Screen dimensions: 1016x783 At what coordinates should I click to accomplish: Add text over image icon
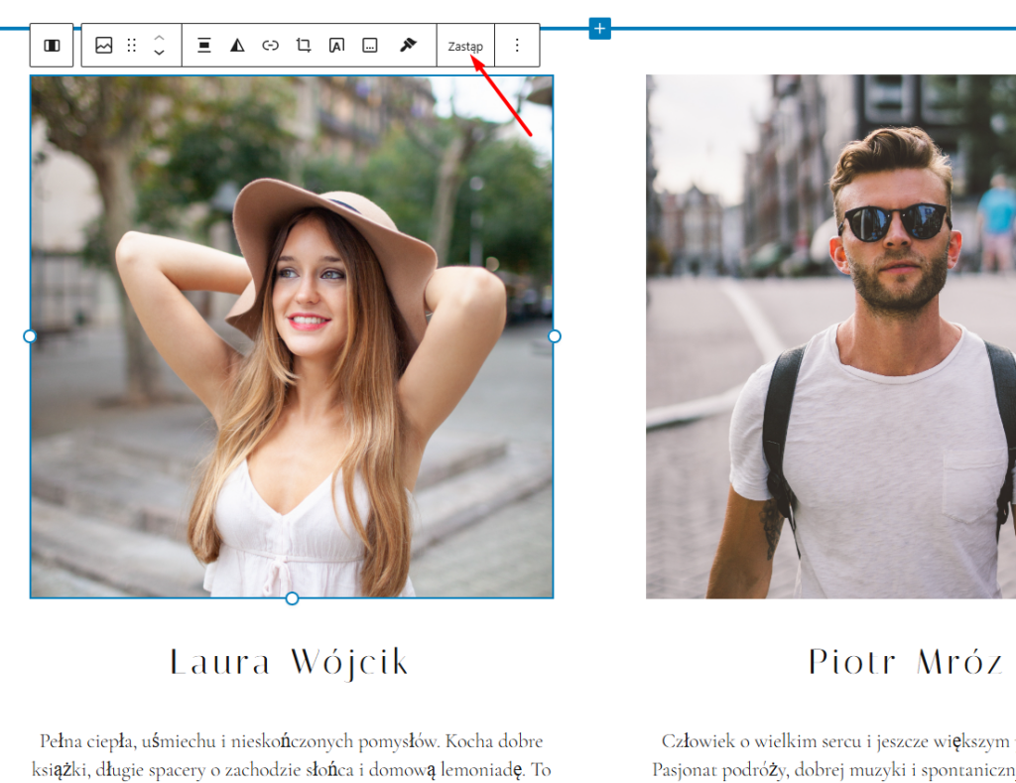tap(336, 46)
